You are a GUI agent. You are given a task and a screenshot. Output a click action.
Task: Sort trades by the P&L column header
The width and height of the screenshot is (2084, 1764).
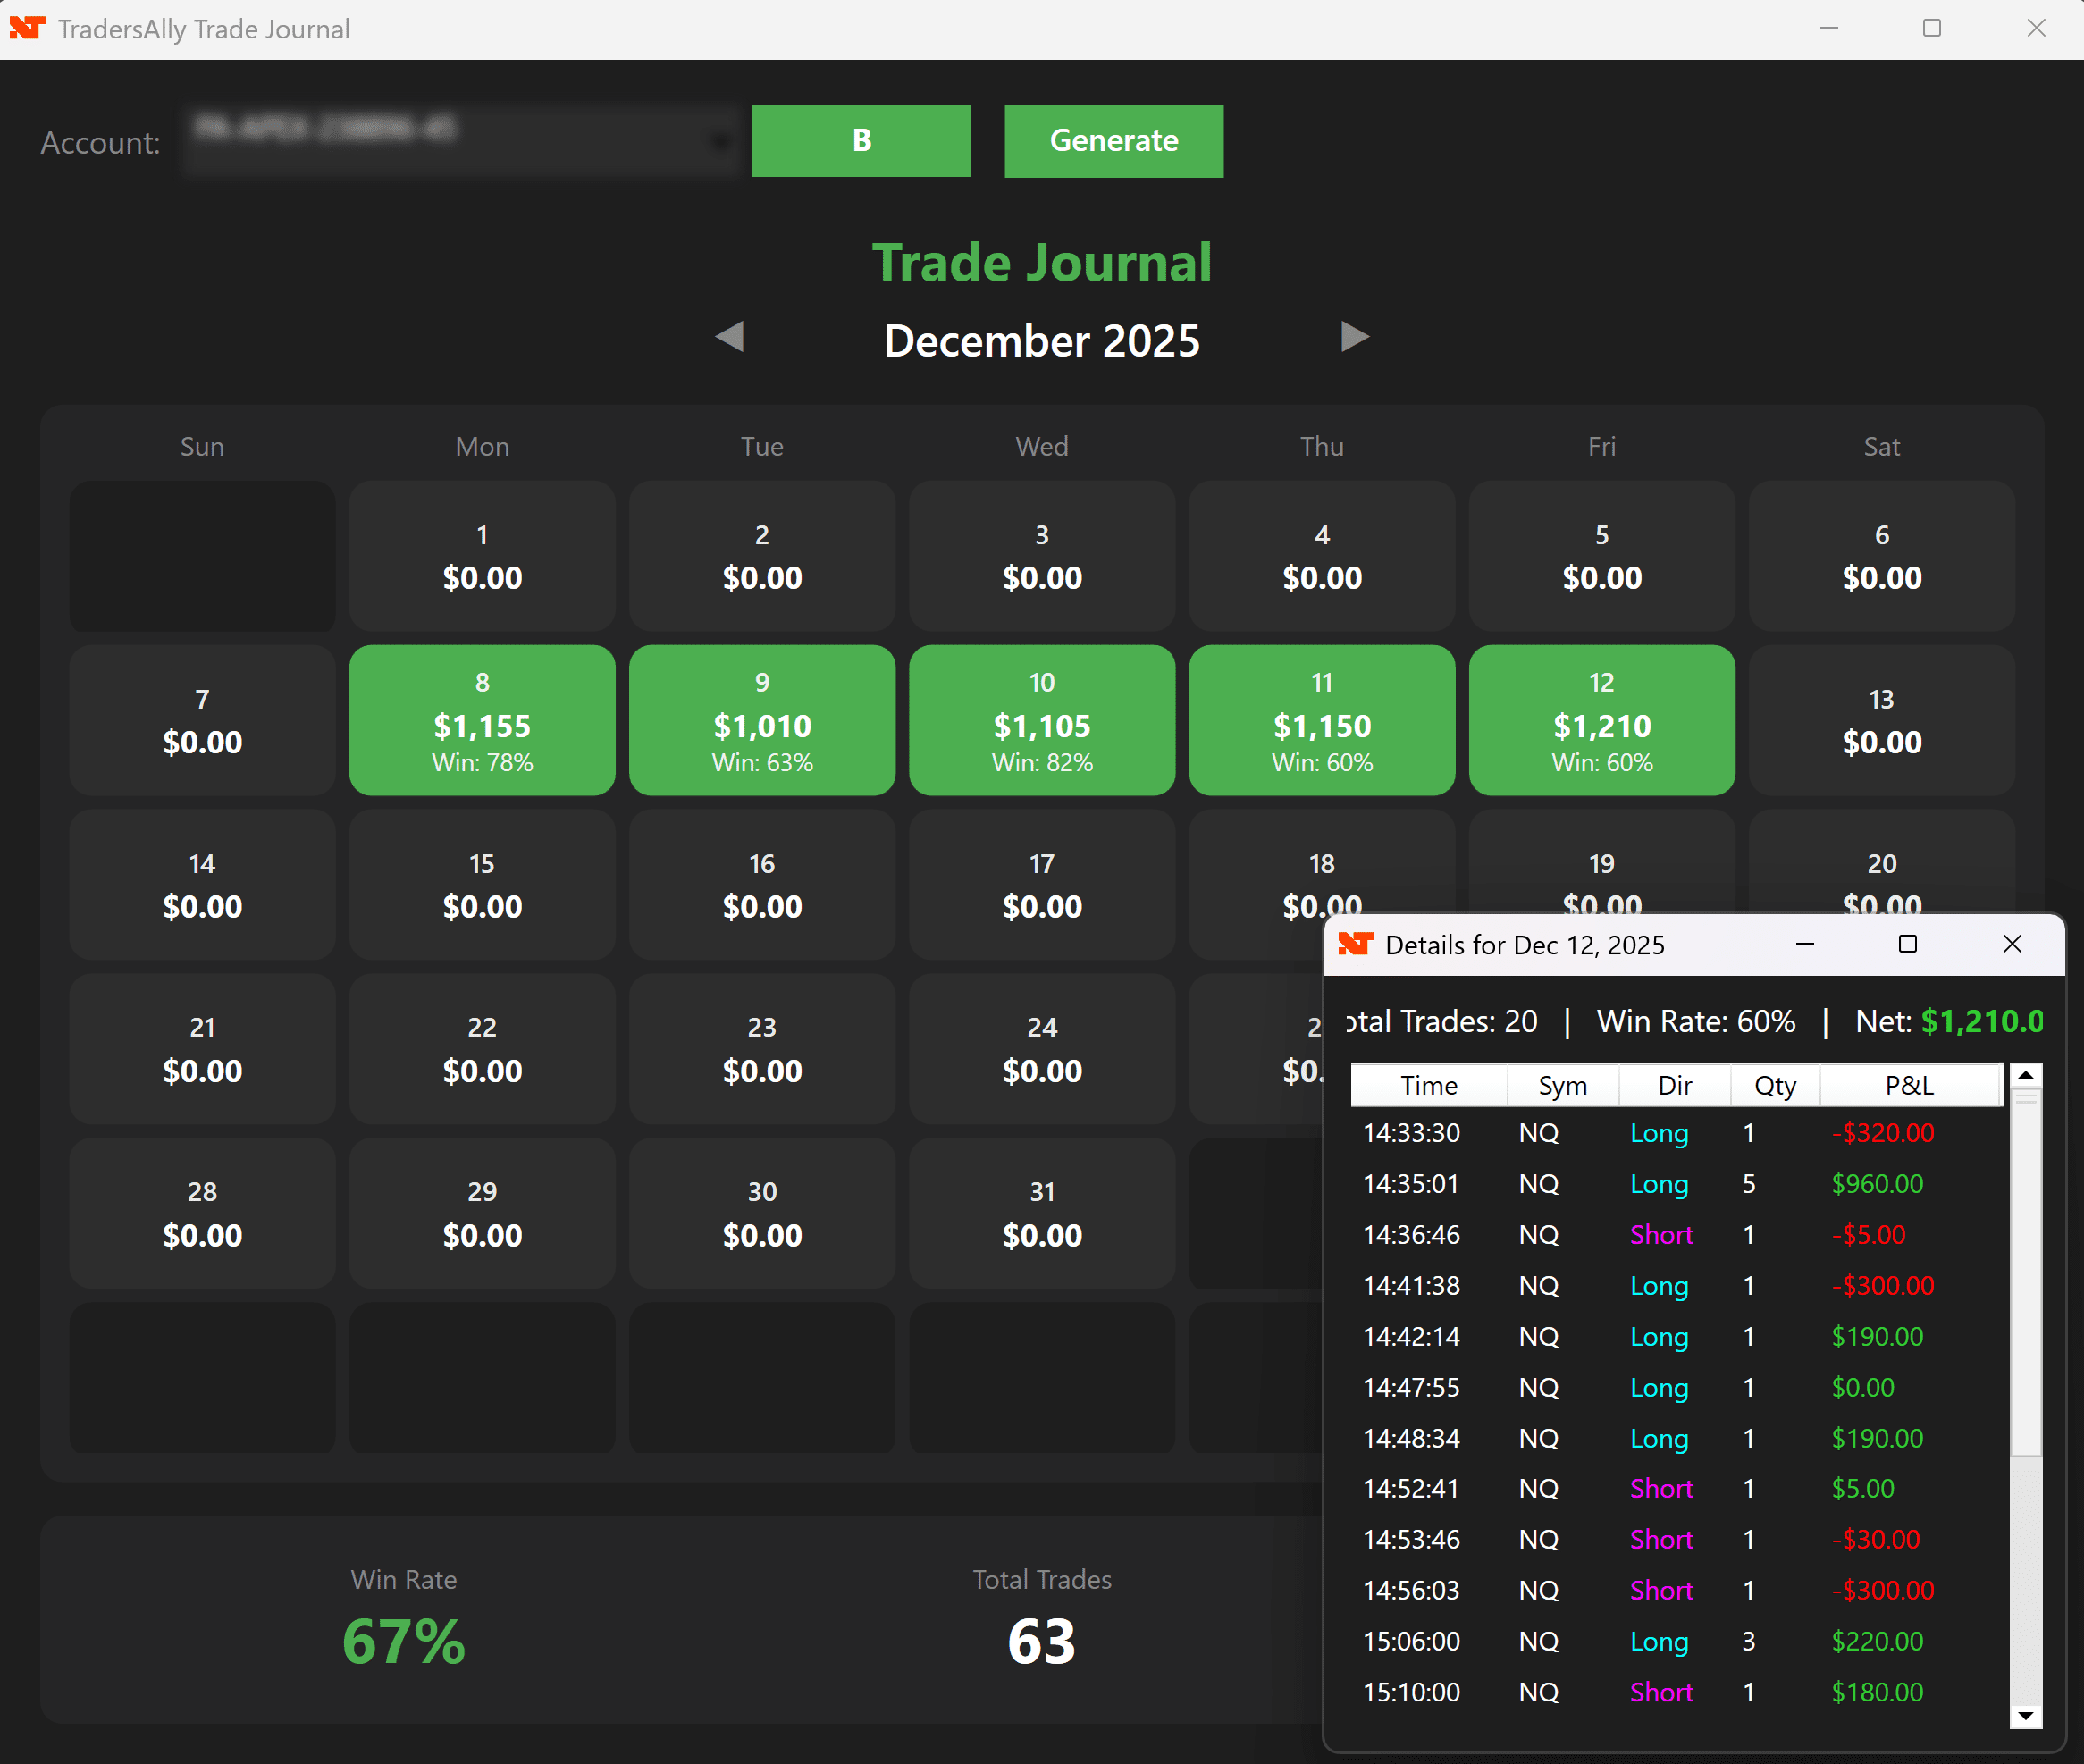click(1908, 1085)
